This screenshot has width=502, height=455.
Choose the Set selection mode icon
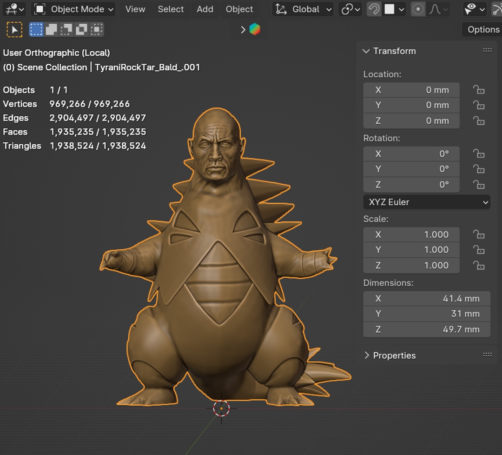pyautogui.click(x=36, y=30)
